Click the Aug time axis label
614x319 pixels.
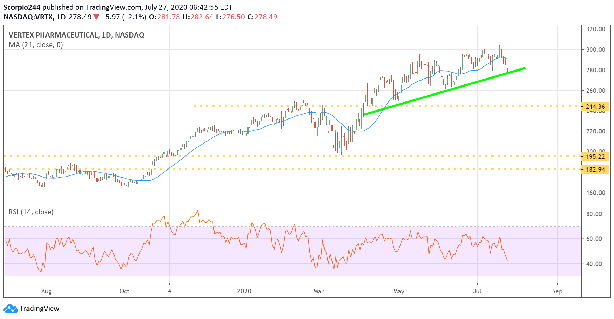[46, 291]
